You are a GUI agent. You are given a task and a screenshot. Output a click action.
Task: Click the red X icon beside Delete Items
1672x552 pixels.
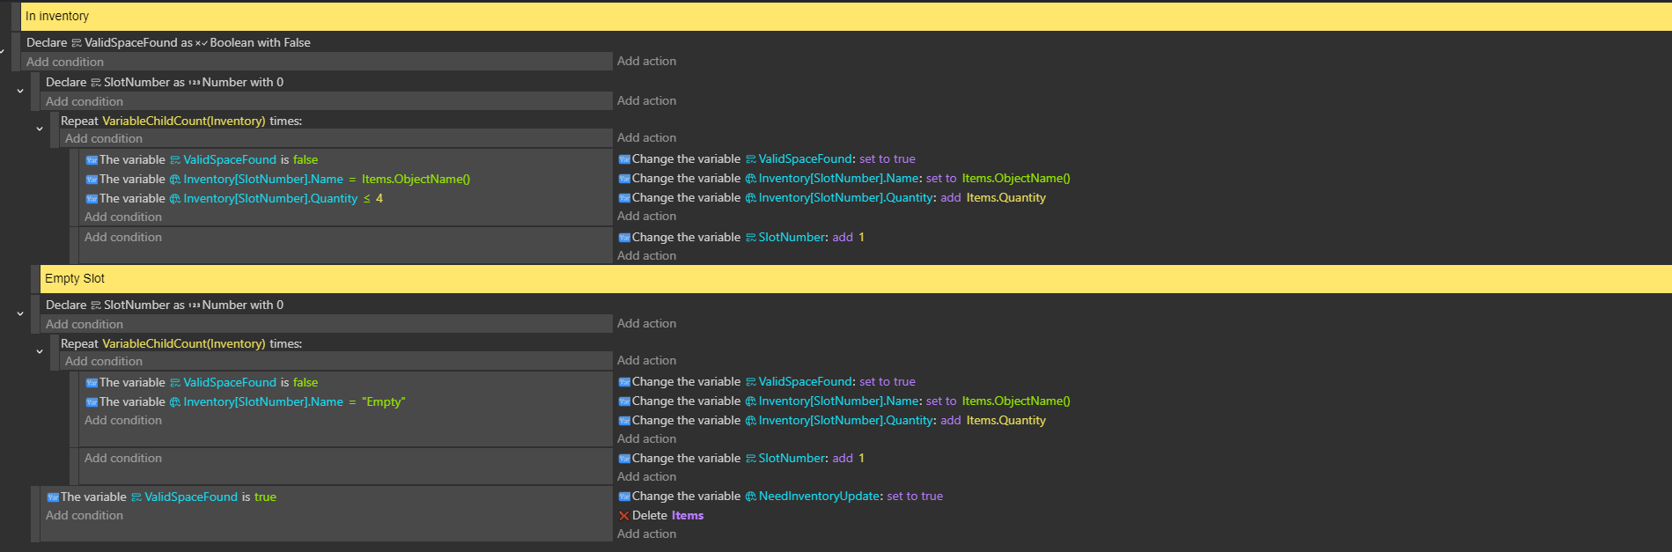[623, 516]
